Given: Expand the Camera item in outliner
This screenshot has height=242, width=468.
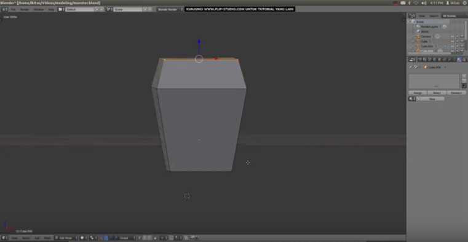Looking at the screenshot, I should pos(413,36).
